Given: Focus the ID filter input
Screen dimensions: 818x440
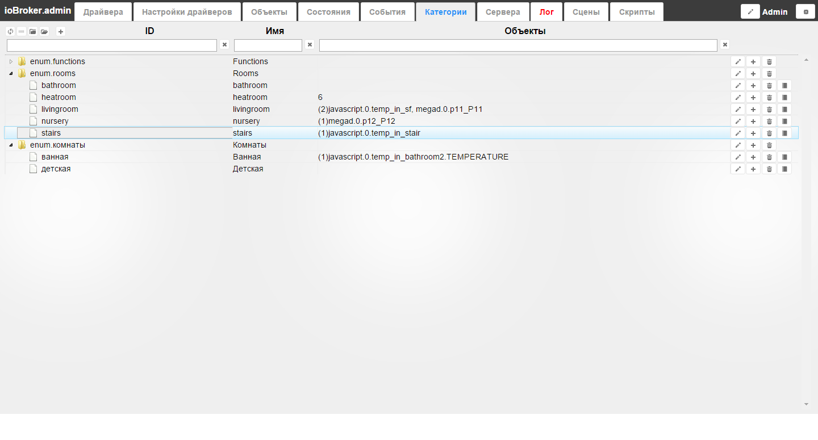Looking at the screenshot, I should 112,45.
